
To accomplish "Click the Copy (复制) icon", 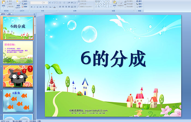I will pyautogui.click(x=8, y=4).
